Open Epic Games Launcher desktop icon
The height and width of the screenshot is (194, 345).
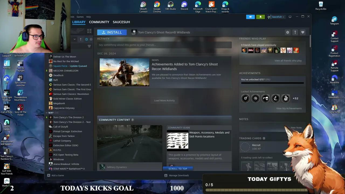[x=20, y=81]
